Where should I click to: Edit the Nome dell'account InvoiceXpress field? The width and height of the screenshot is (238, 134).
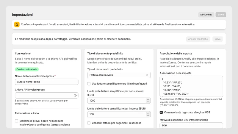47,82
